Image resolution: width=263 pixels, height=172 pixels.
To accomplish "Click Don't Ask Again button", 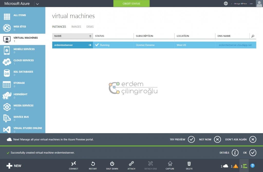I will (253, 139).
